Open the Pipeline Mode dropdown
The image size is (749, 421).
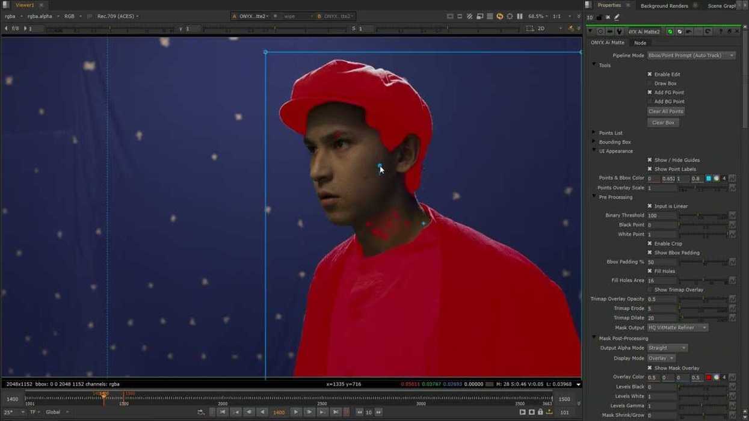tap(691, 55)
